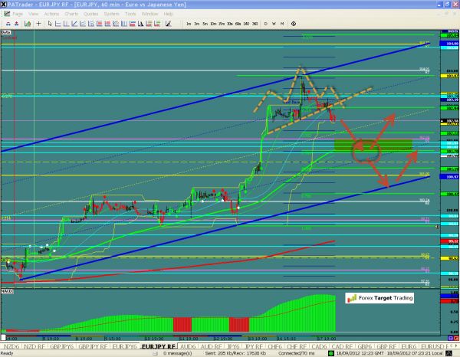Enable the D daily timeframe
Viewport: 460px width, 357px height.
point(264,25)
